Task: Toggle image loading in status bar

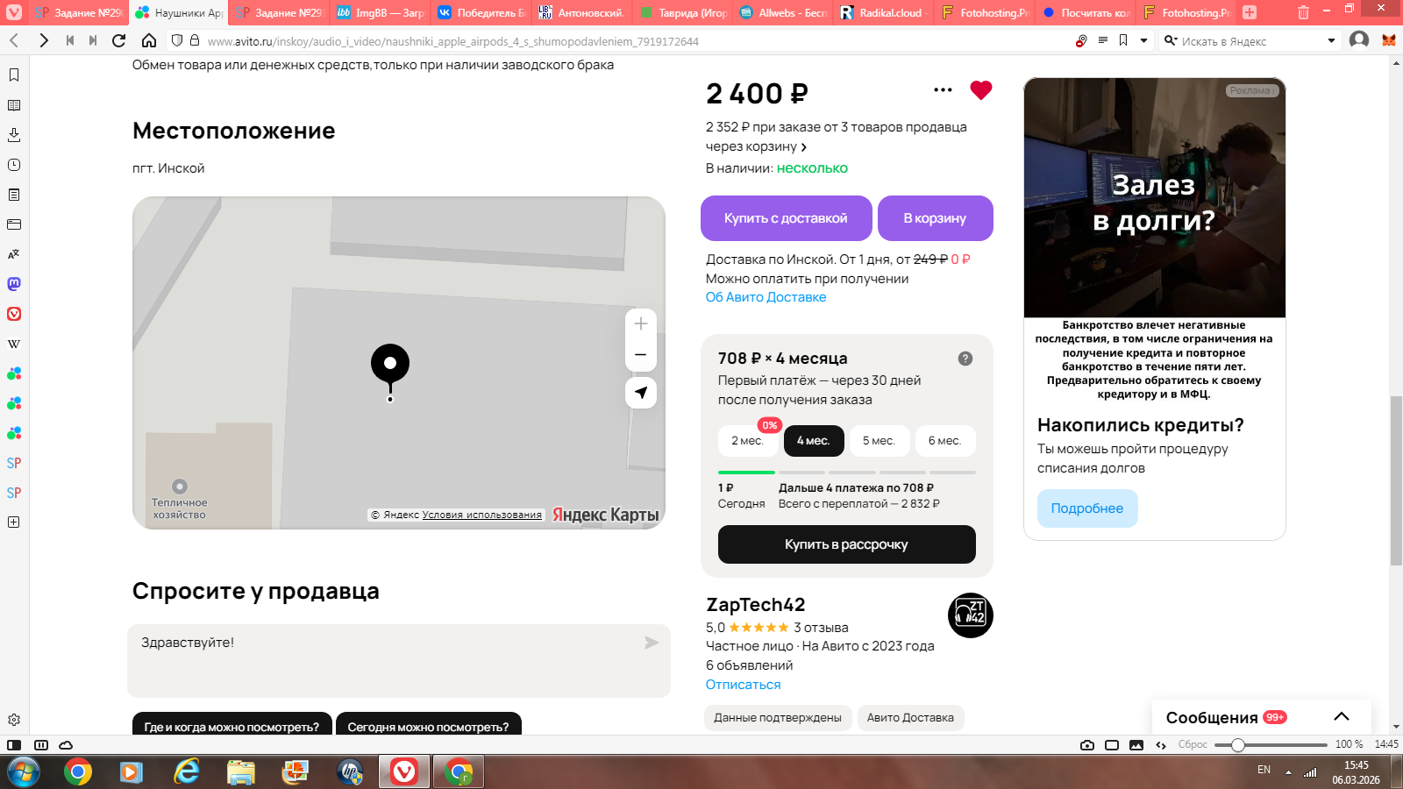Action: click(x=1136, y=745)
